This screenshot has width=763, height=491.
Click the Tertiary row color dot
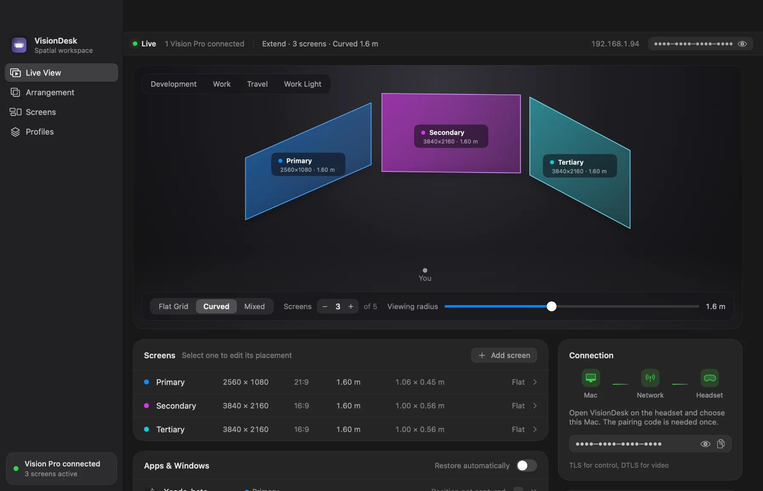(146, 429)
